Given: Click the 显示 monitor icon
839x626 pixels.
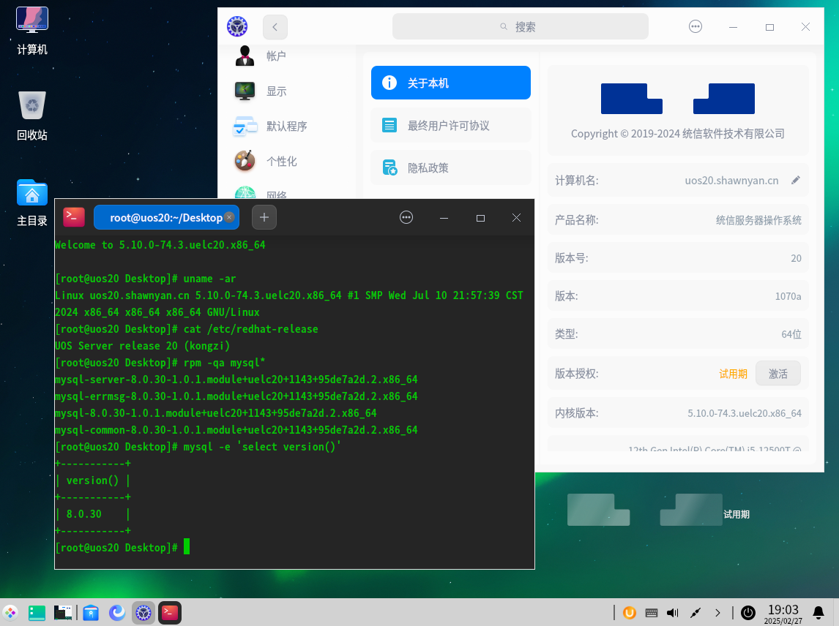Looking at the screenshot, I should [245, 91].
